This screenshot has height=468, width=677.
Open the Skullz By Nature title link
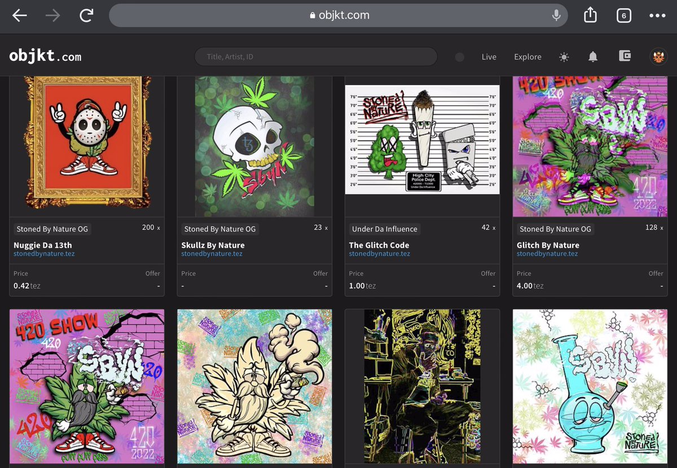(213, 245)
